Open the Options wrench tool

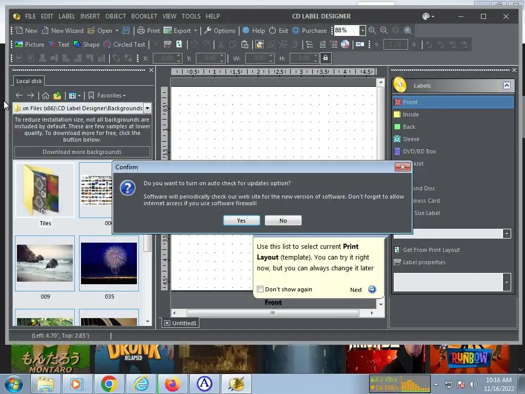point(219,30)
